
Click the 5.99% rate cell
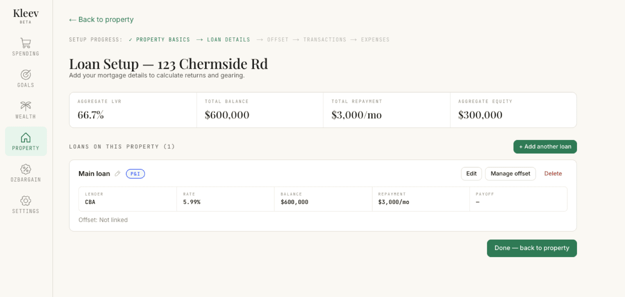point(225,199)
